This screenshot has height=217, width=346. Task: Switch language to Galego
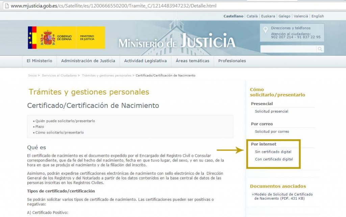coord(284,16)
